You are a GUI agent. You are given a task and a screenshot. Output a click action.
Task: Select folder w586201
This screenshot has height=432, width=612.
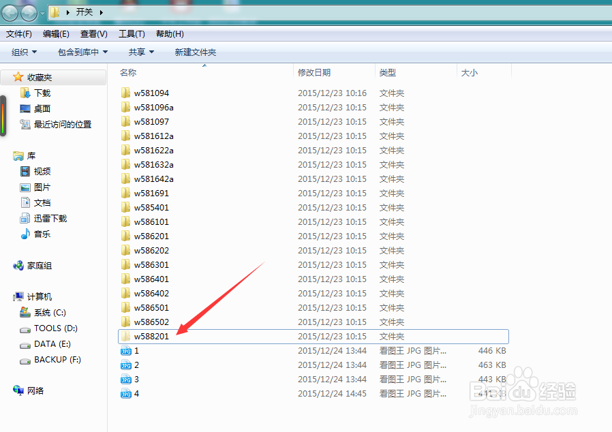click(151, 236)
